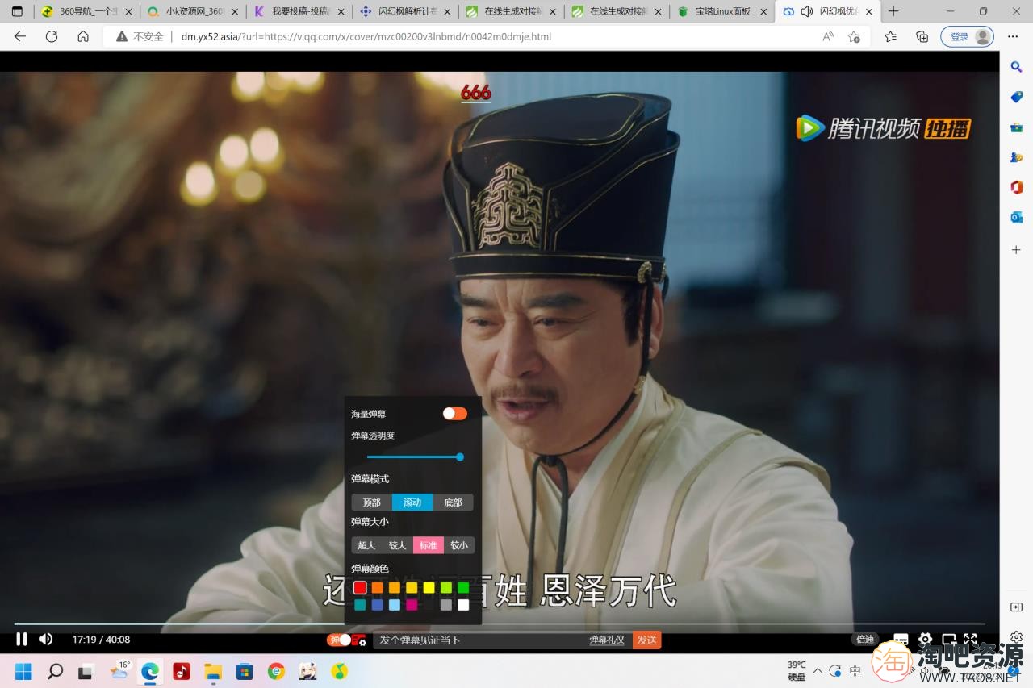Open a new browser tab
Screen dimensions: 1033x688
[893, 11]
